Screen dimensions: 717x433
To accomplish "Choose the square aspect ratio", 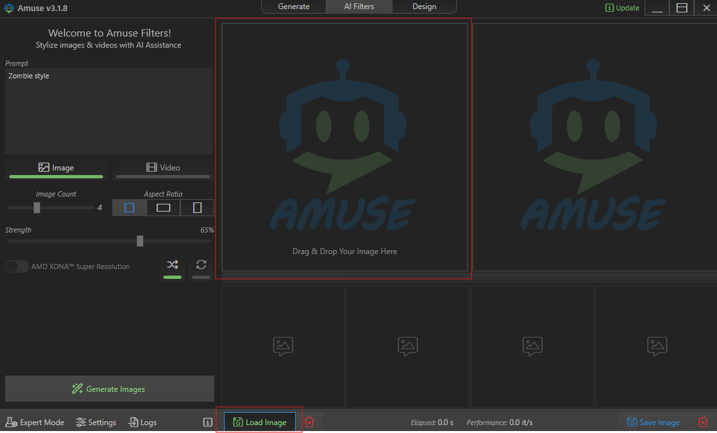I will coord(129,208).
